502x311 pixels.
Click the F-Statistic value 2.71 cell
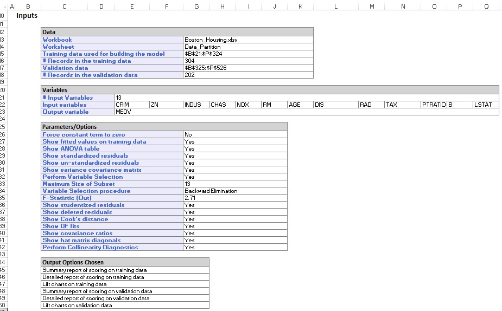tap(235, 198)
